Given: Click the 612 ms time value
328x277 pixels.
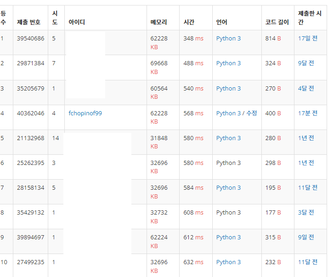Looking at the screenshot, I should click(193, 237).
